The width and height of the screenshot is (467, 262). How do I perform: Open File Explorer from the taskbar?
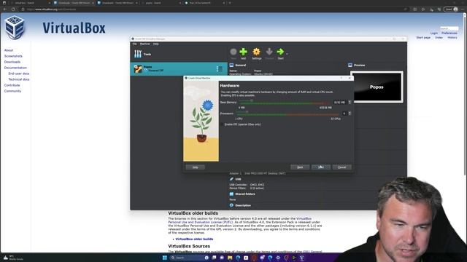coord(230,258)
